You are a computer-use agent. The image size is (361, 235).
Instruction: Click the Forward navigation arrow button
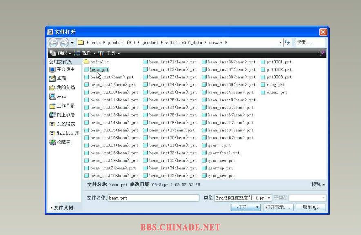[x=64, y=42]
